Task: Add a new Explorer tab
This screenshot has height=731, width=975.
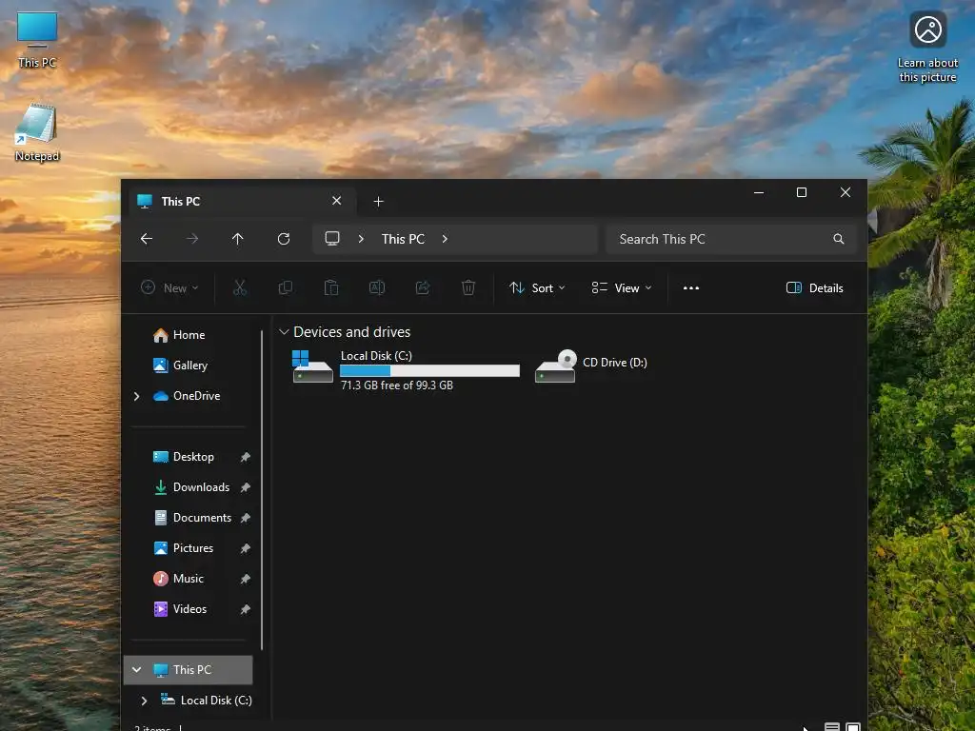Action: click(378, 202)
